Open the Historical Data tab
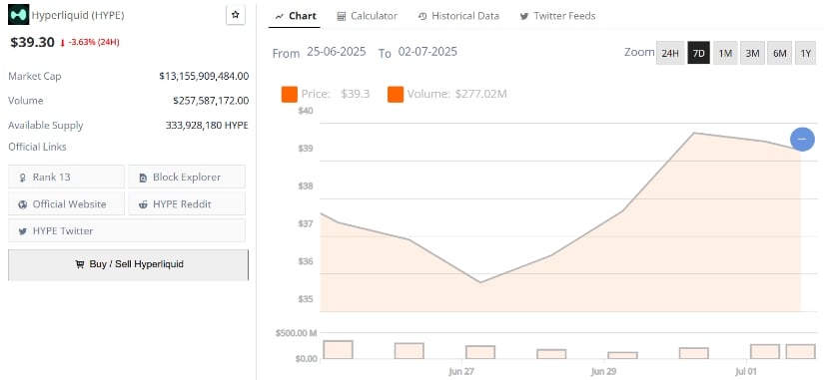The image size is (824, 380). [458, 16]
